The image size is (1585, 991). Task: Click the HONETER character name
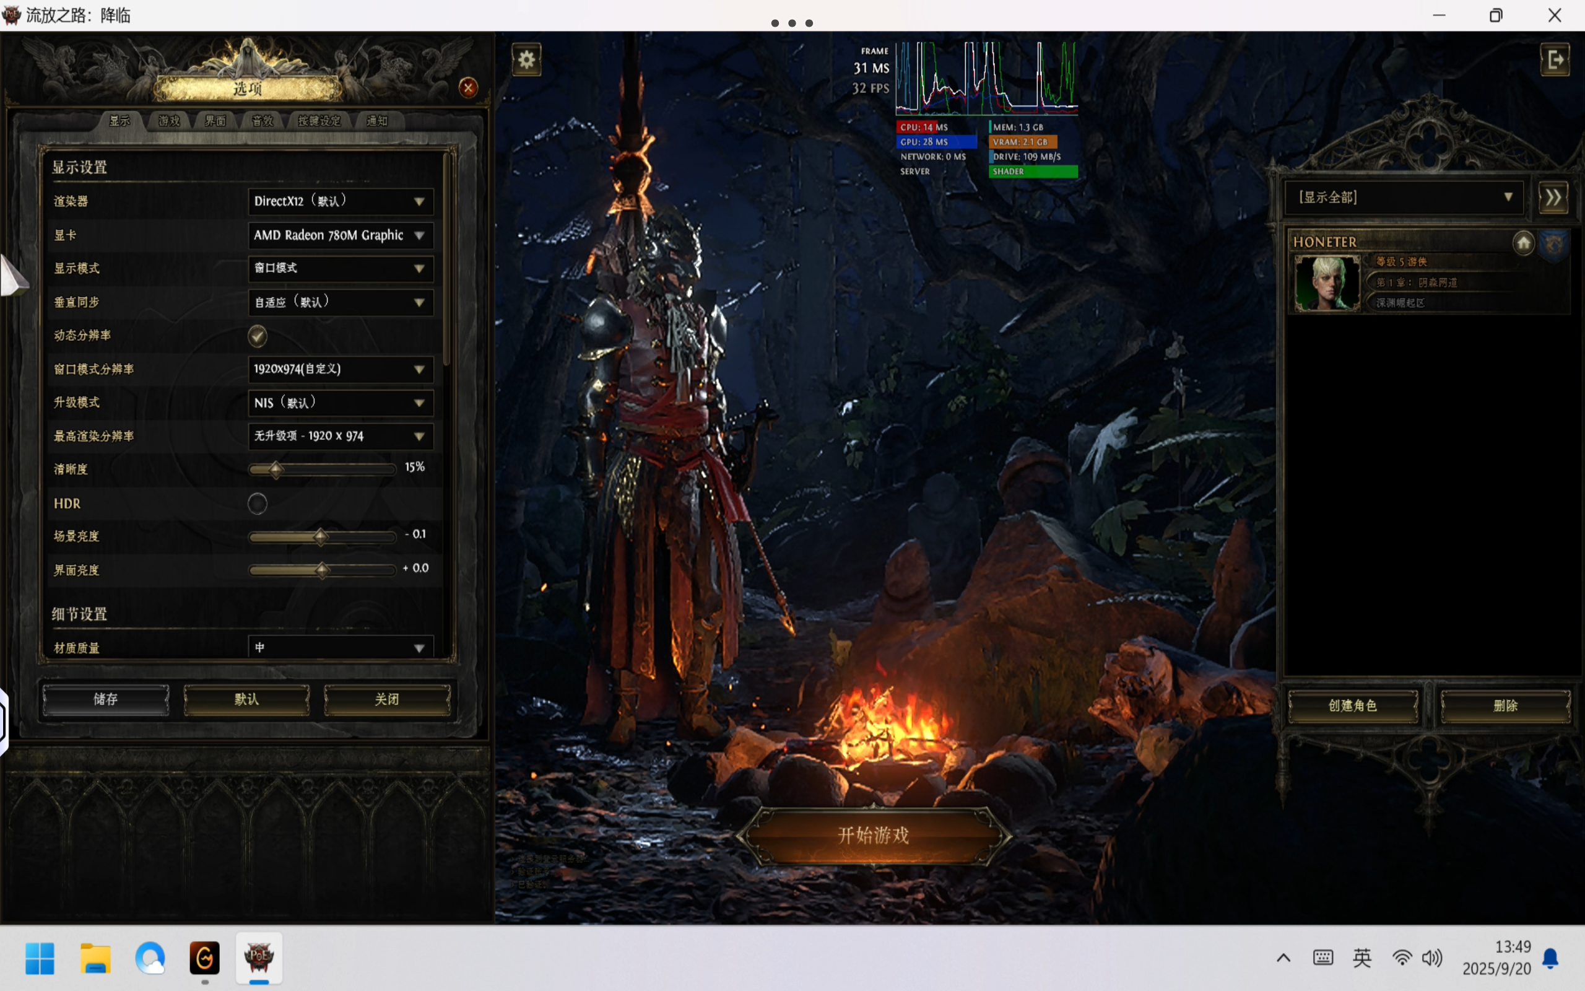pyautogui.click(x=1324, y=242)
